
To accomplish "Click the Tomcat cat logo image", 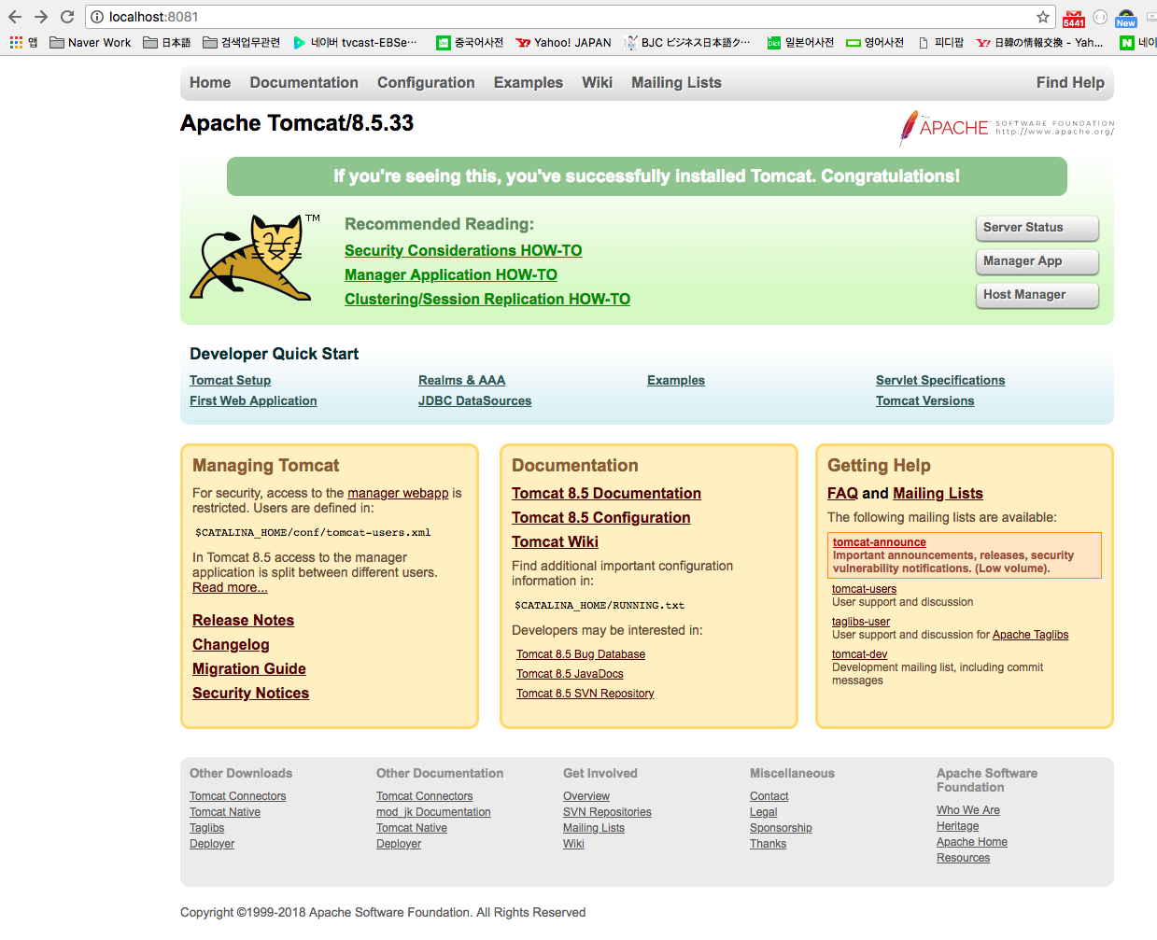I will (254, 258).
